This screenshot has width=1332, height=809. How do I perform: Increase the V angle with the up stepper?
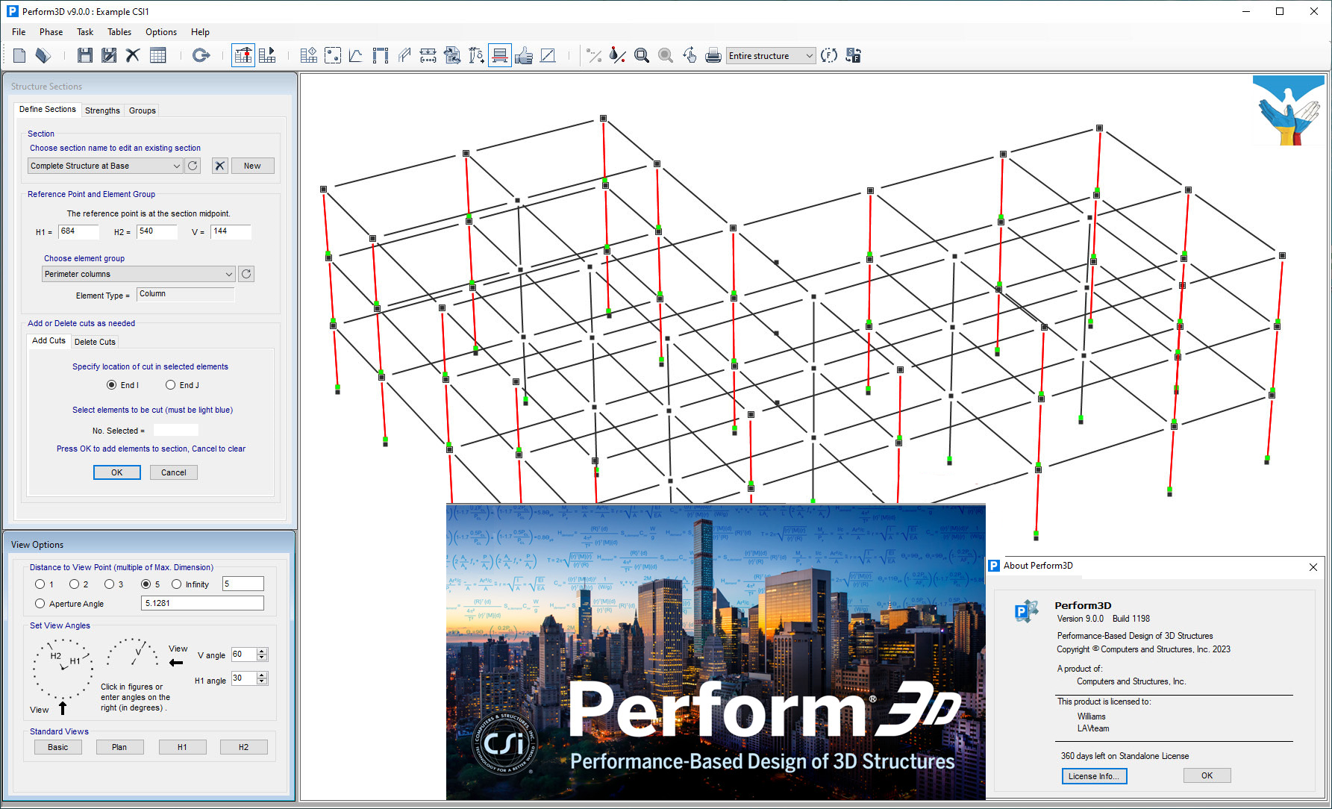click(x=262, y=651)
